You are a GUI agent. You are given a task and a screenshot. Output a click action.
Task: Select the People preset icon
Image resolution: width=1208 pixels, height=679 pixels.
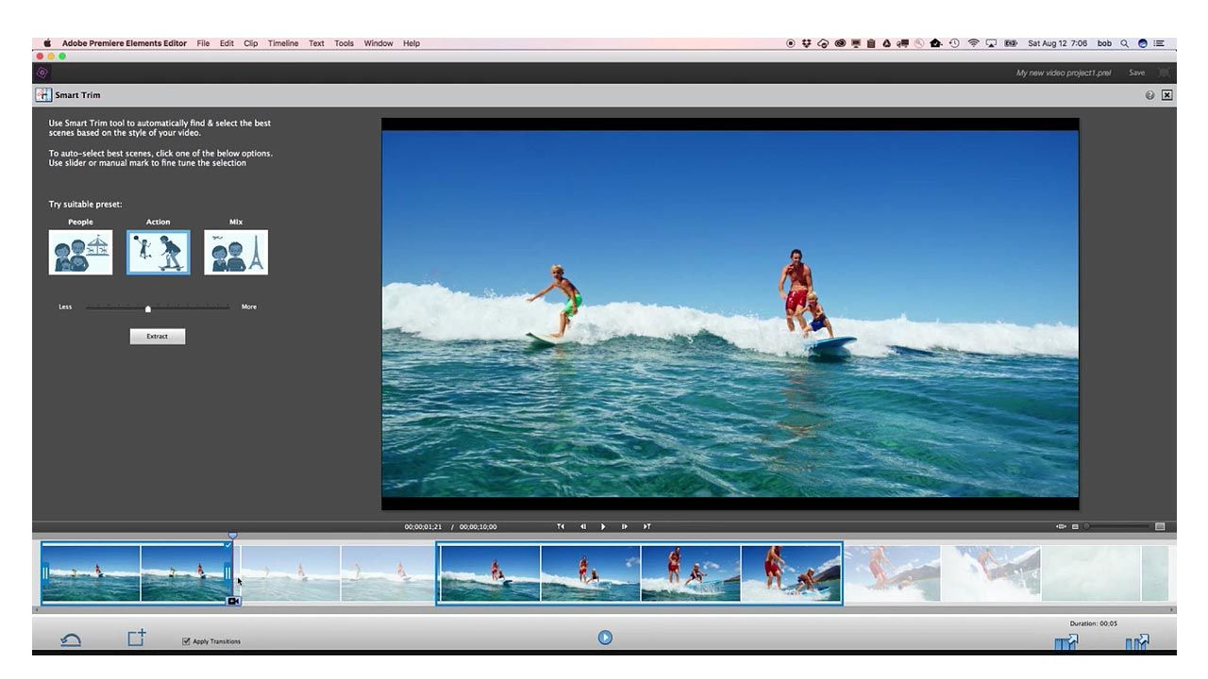coord(80,252)
